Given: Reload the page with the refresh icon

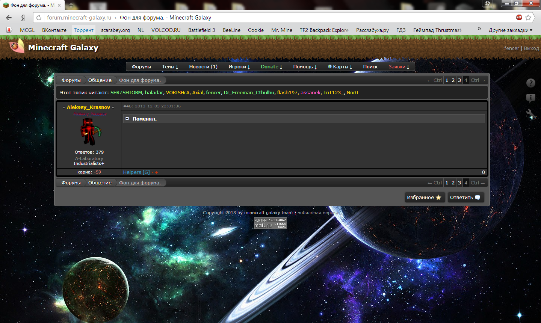Looking at the screenshot, I should 39,18.
